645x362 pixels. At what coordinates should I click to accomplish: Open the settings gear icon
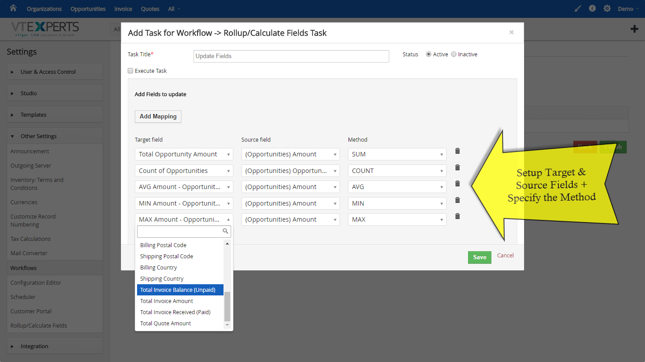[x=607, y=8]
